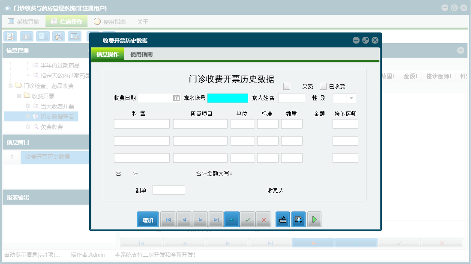Collapse the right panel using chevron button
Viewport: 471px width, 264px height.
pos(460,50)
